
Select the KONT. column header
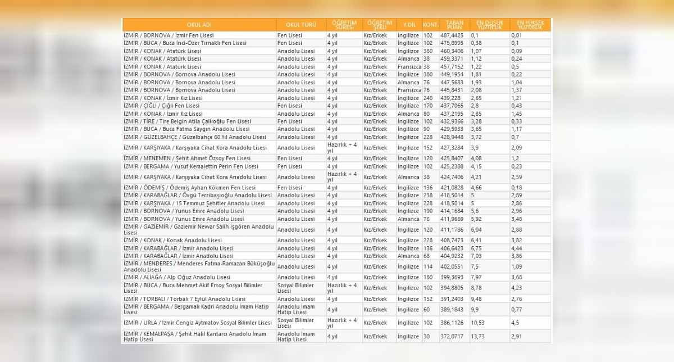[x=430, y=25]
